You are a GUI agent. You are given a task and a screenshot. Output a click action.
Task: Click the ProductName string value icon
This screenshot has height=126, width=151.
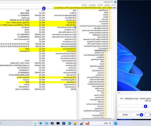pyautogui.click(x=74, y=77)
